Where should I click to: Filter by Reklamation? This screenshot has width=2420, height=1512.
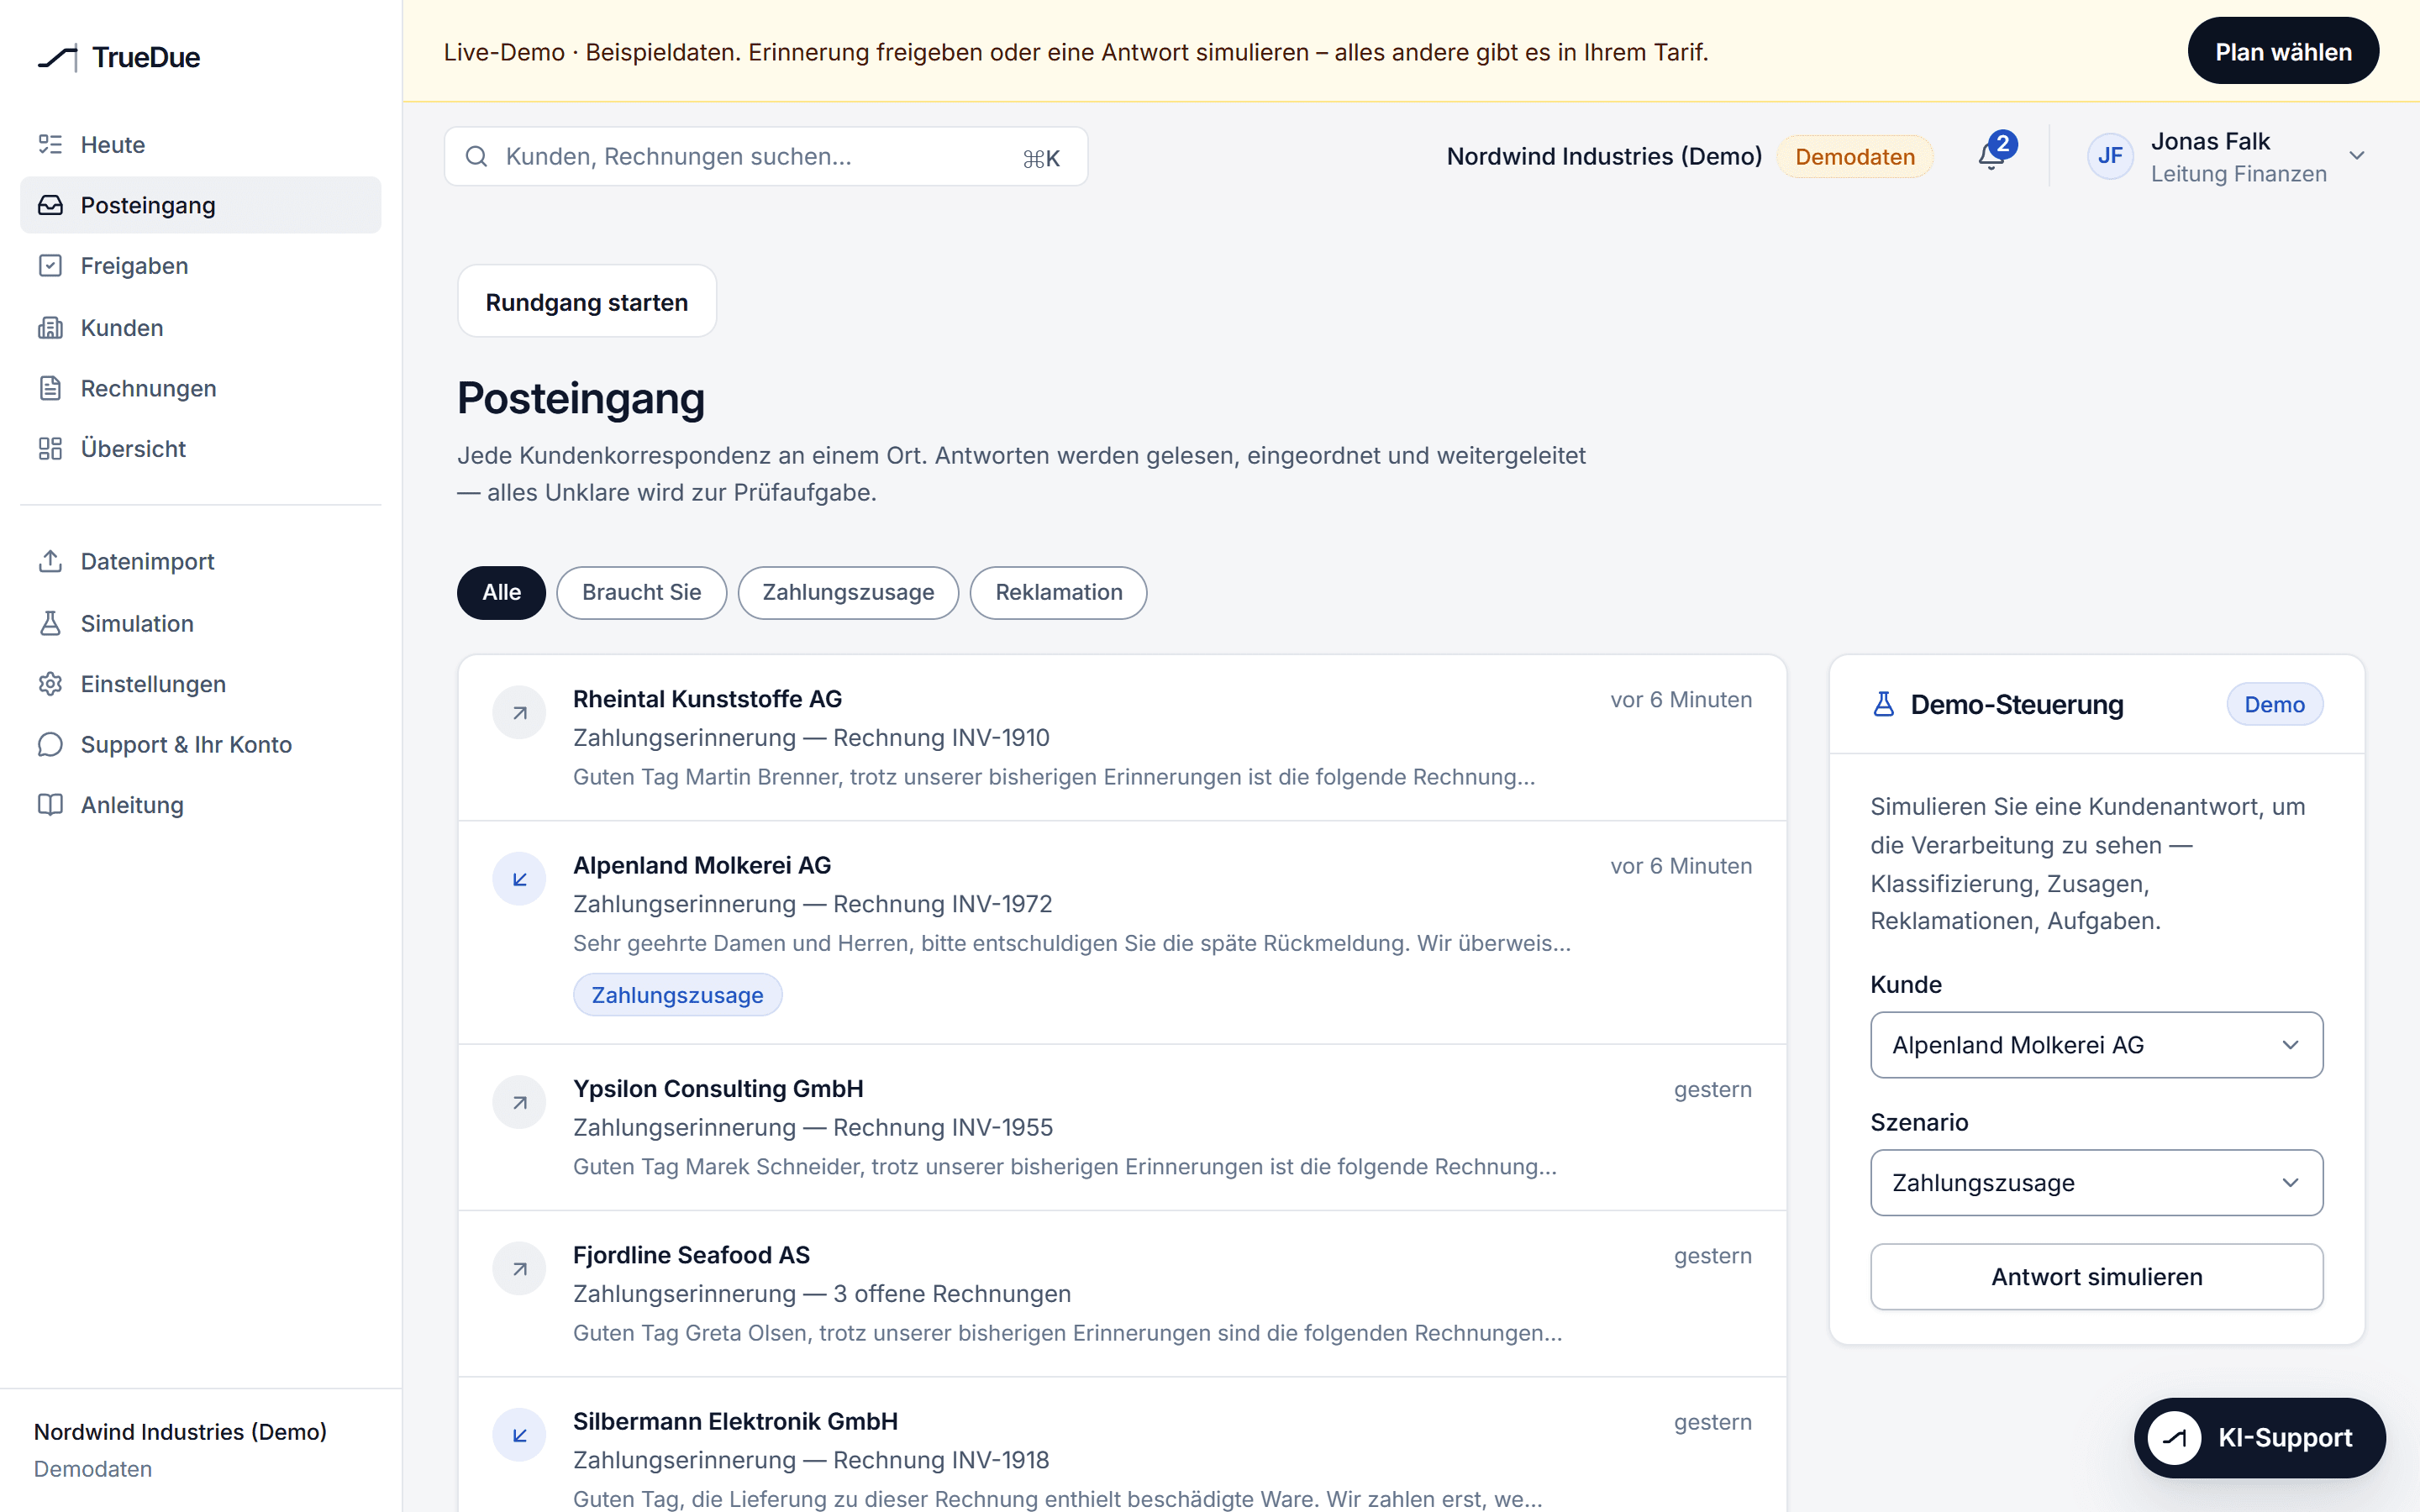coord(1058,592)
